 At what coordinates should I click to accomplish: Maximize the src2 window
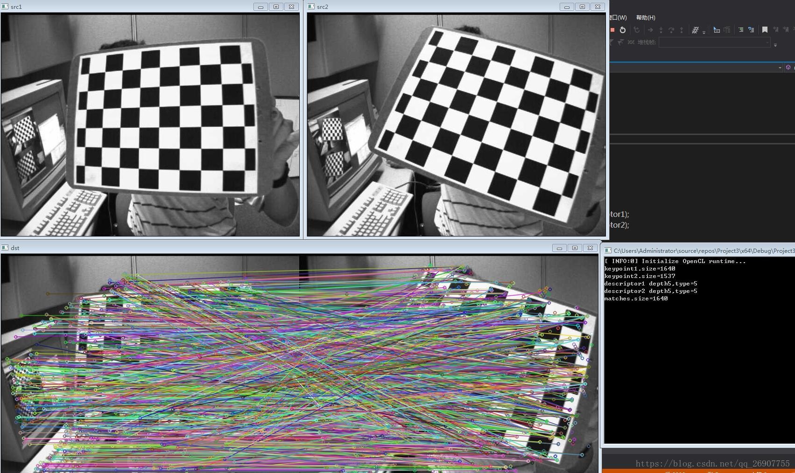tap(582, 7)
